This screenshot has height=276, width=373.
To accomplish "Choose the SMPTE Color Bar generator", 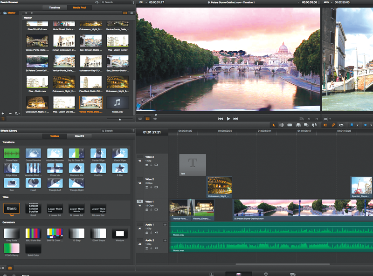I will tap(55, 233).
